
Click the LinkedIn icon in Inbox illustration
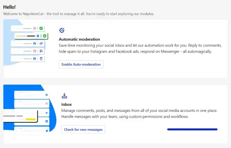coord(47,121)
